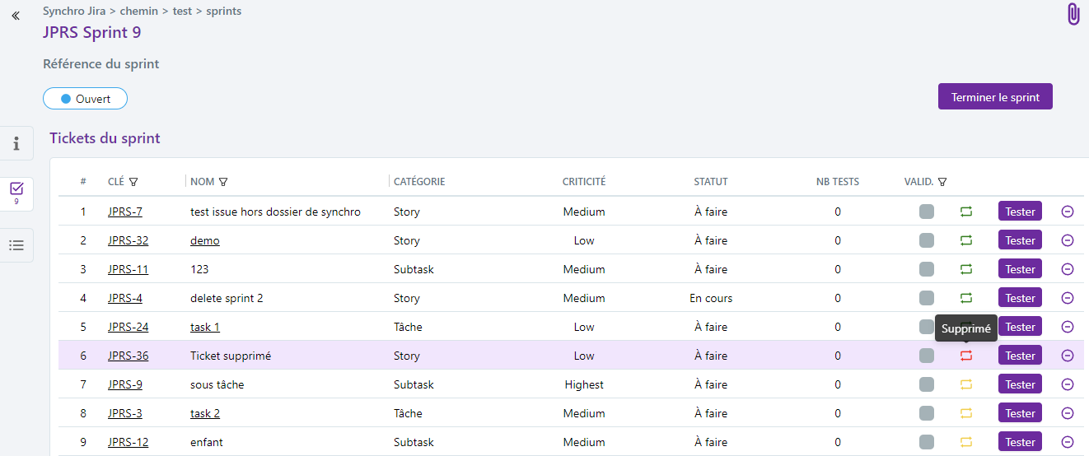
Task: Open the CLÉ column filter
Action: [x=133, y=182]
